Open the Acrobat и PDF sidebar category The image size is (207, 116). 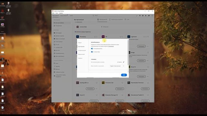click(58, 47)
